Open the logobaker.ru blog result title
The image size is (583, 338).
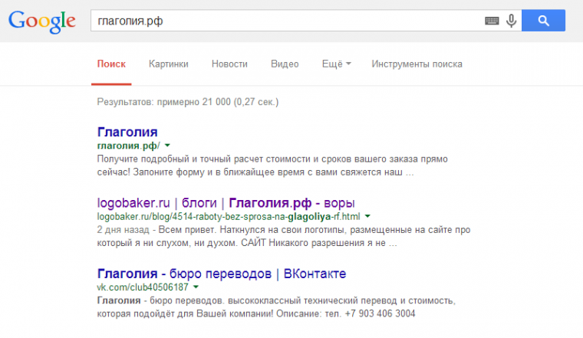click(x=226, y=203)
